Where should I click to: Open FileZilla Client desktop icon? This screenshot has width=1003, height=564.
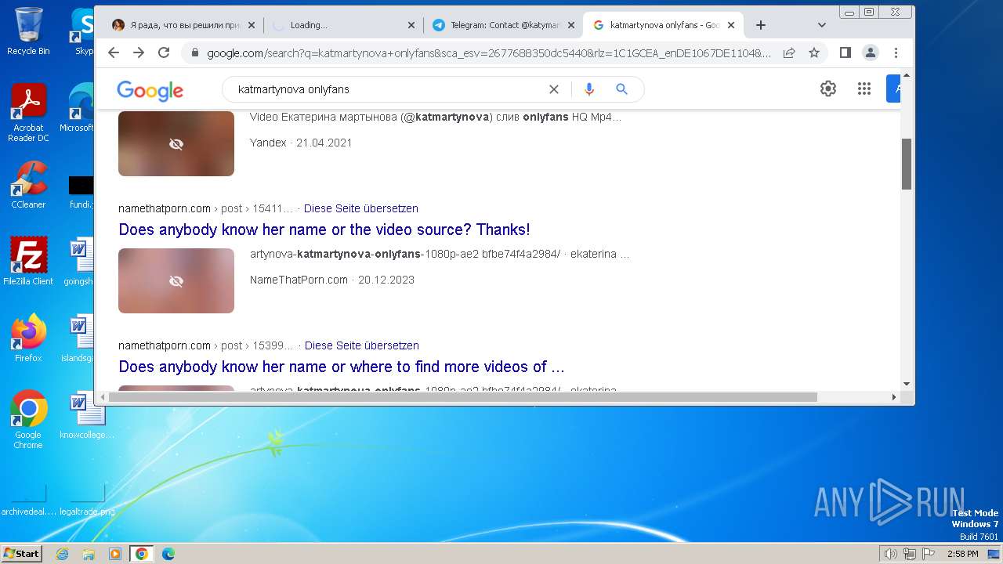[x=28, y=261]
